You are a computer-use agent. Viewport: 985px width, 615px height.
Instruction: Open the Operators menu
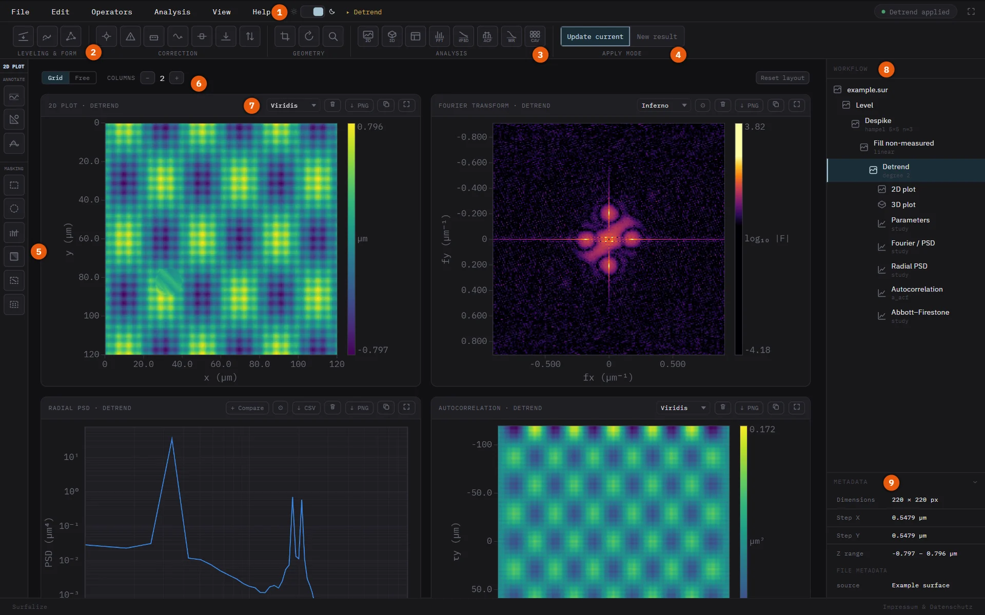112,12
